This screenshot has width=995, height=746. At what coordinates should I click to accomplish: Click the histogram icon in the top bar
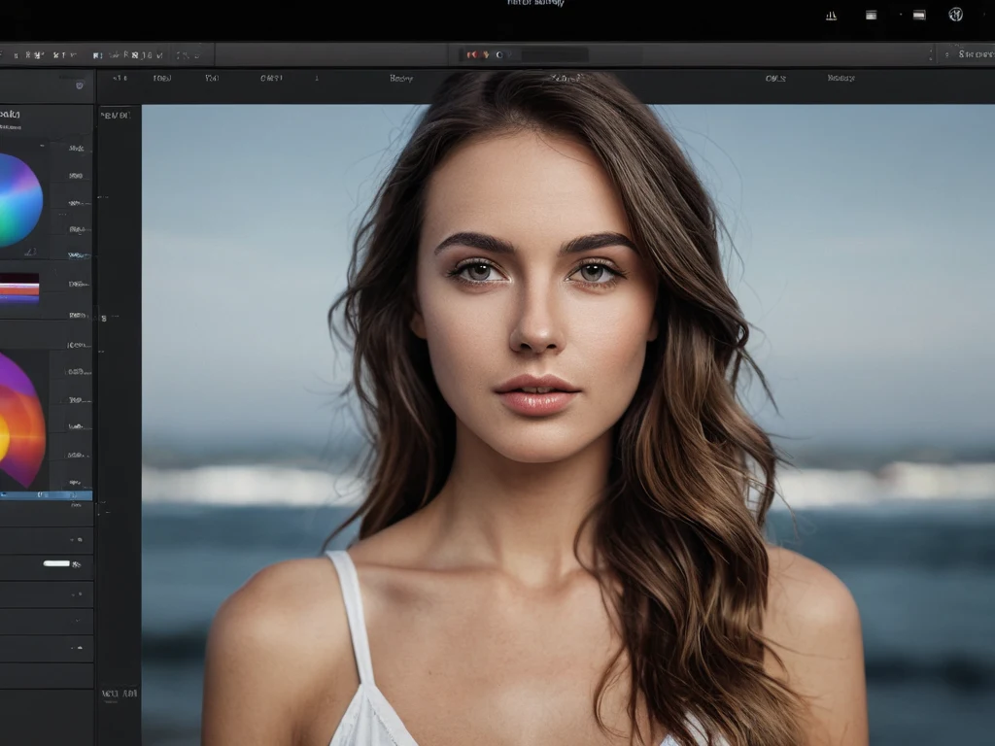pos(831,16)
